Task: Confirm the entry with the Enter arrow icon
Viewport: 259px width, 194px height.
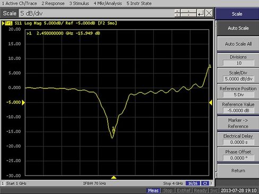Action: pyautogui.click(x=201, y=13)
